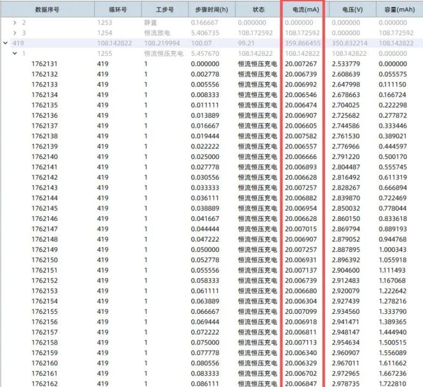This screenshot has height=387, width=423.
Task: Click the 状态 column header
Action: tap(258, 10)
